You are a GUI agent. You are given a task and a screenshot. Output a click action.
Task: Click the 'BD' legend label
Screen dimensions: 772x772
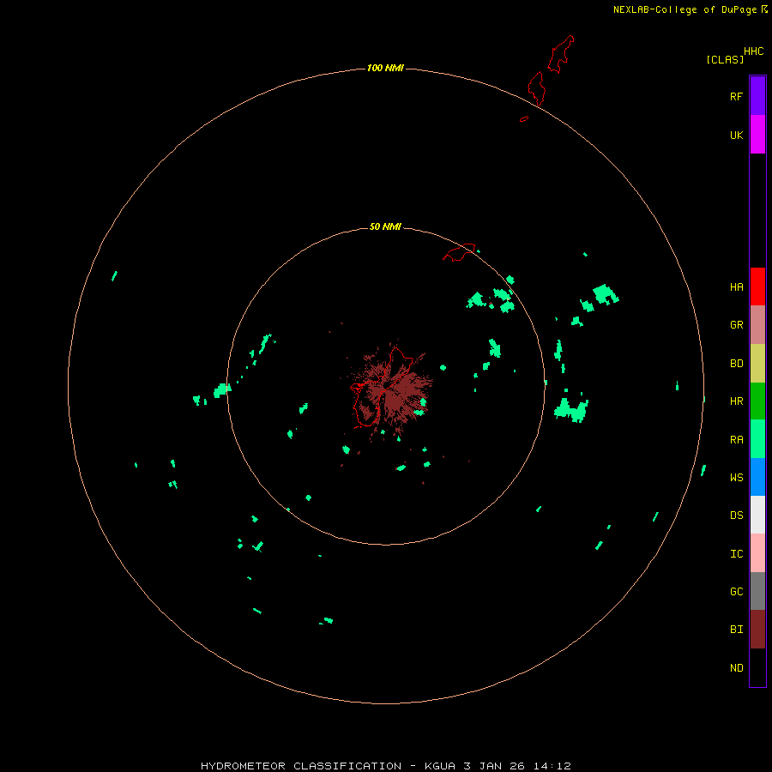click(737, 364)
